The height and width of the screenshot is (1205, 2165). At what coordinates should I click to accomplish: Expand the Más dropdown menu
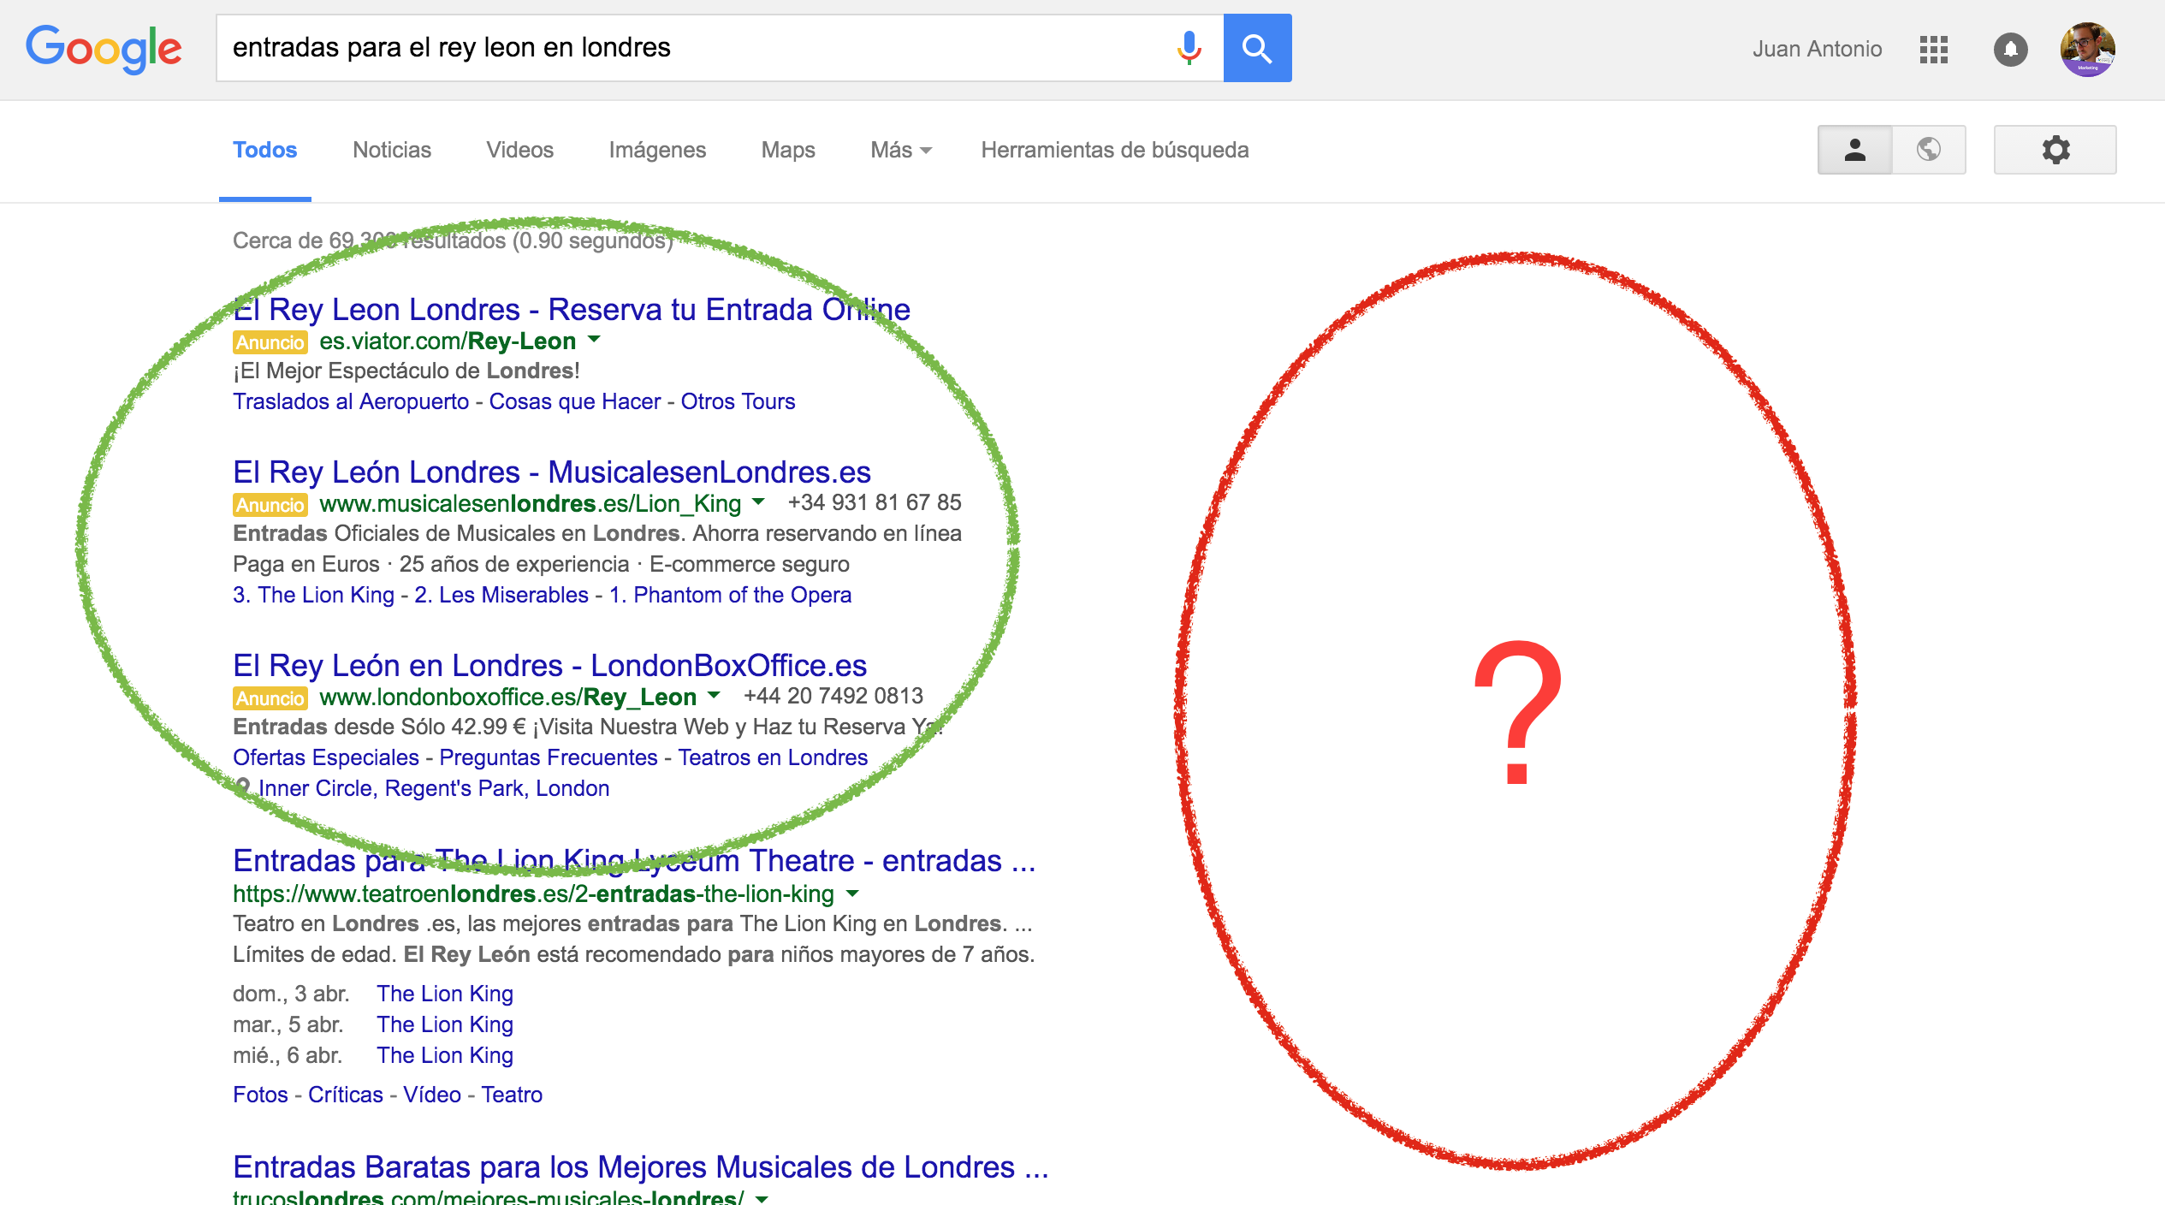pyautogui.click(x=901, y=151)
